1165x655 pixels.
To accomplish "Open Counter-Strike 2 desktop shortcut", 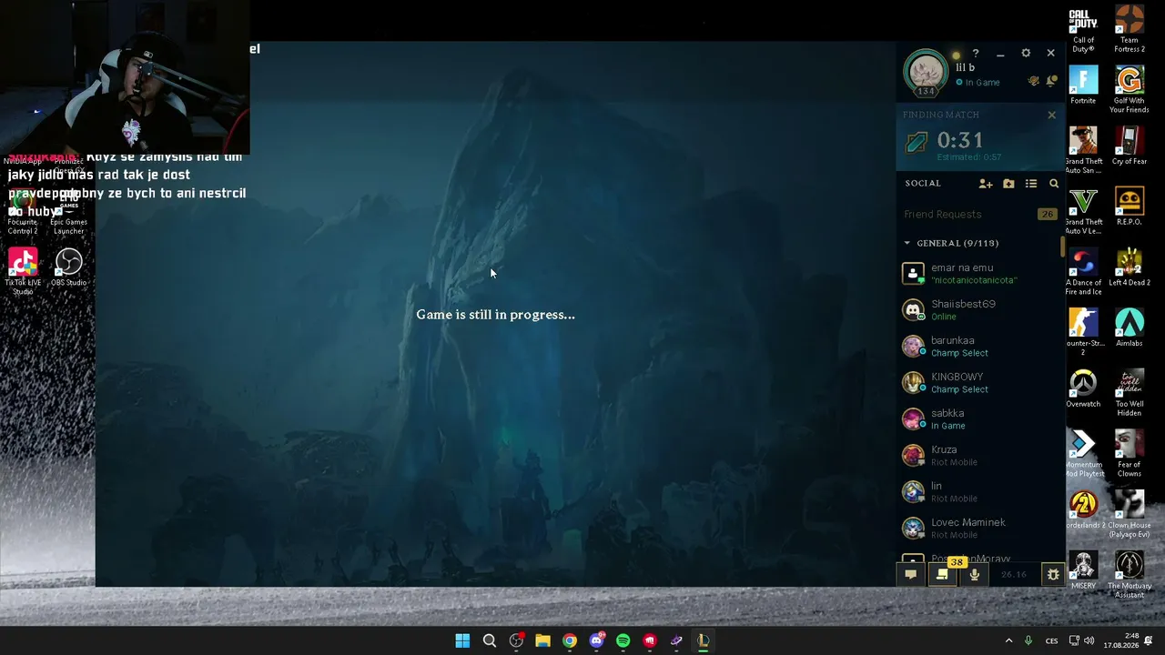I will click(x=1083, y=332).
